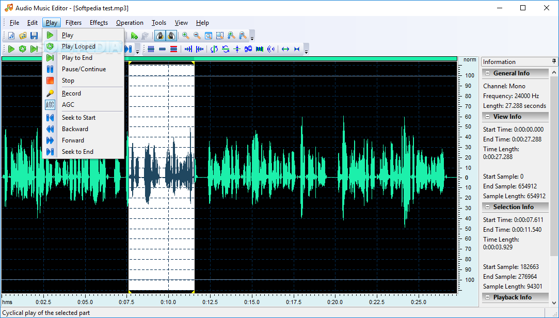Toggle the second speaker channel button
Viewport: 559px width, 318px height.
point(171,36)
